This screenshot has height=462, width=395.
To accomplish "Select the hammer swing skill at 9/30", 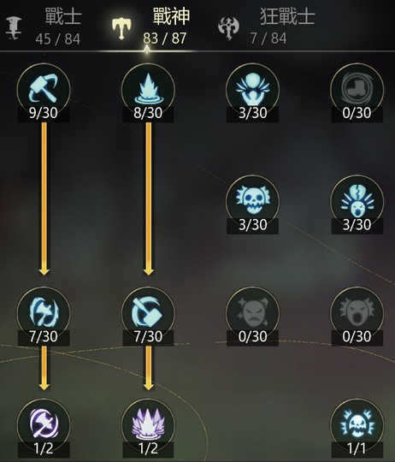I will tap(44, 90).
